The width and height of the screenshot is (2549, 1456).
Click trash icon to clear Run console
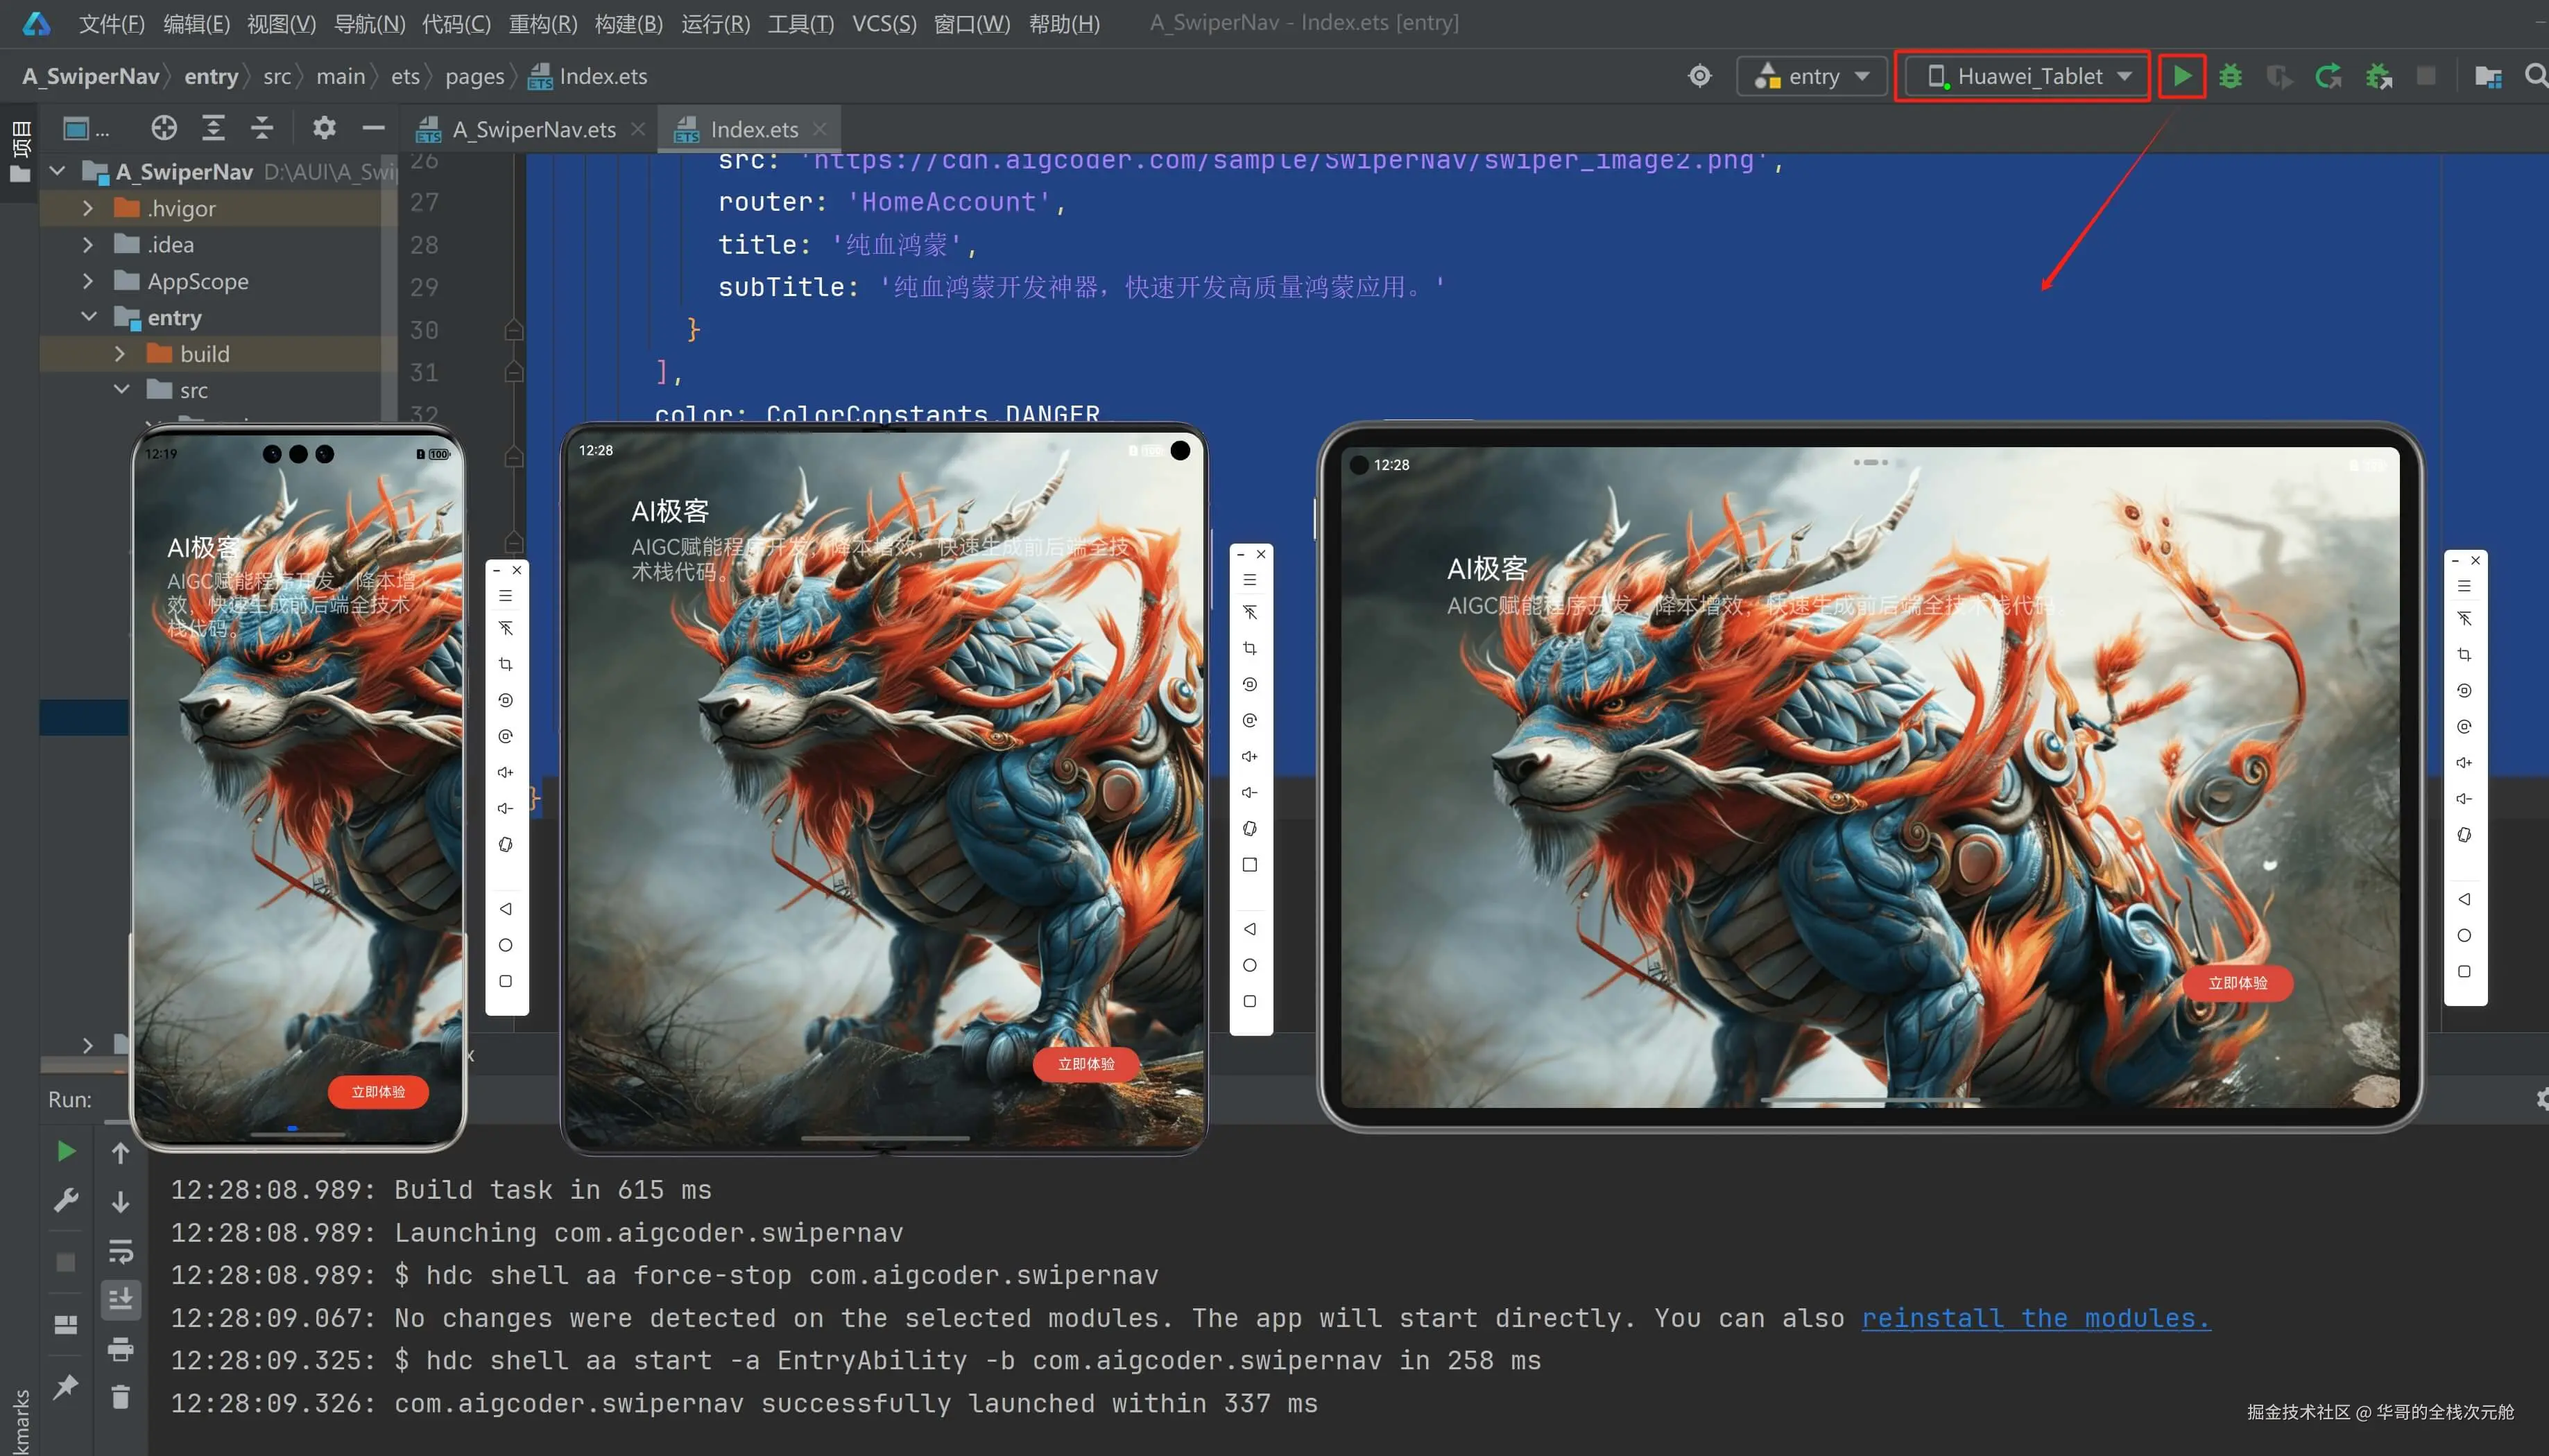pyautogui.click(x=120, y=1396)
